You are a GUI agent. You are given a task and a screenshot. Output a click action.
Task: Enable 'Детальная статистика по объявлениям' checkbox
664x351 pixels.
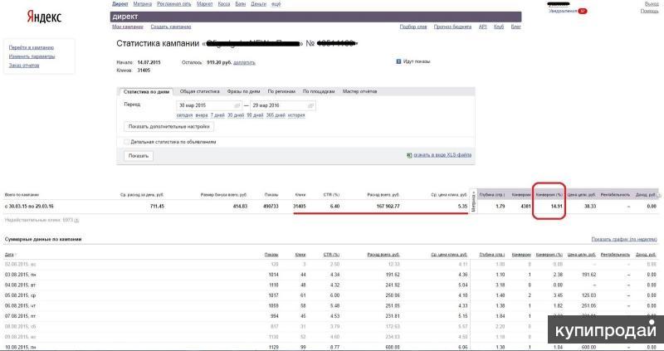(x=125, y=142)
